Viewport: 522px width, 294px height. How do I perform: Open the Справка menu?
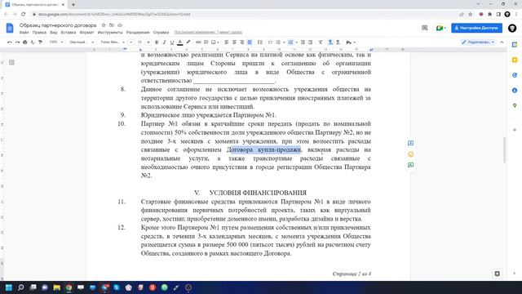tap(161, 33)
